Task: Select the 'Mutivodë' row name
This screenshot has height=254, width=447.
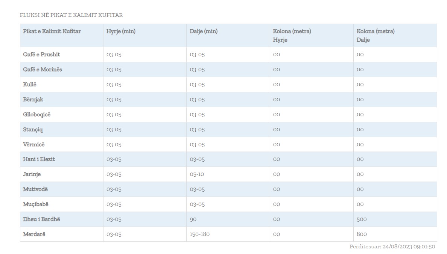Action: tap(35, 189)
